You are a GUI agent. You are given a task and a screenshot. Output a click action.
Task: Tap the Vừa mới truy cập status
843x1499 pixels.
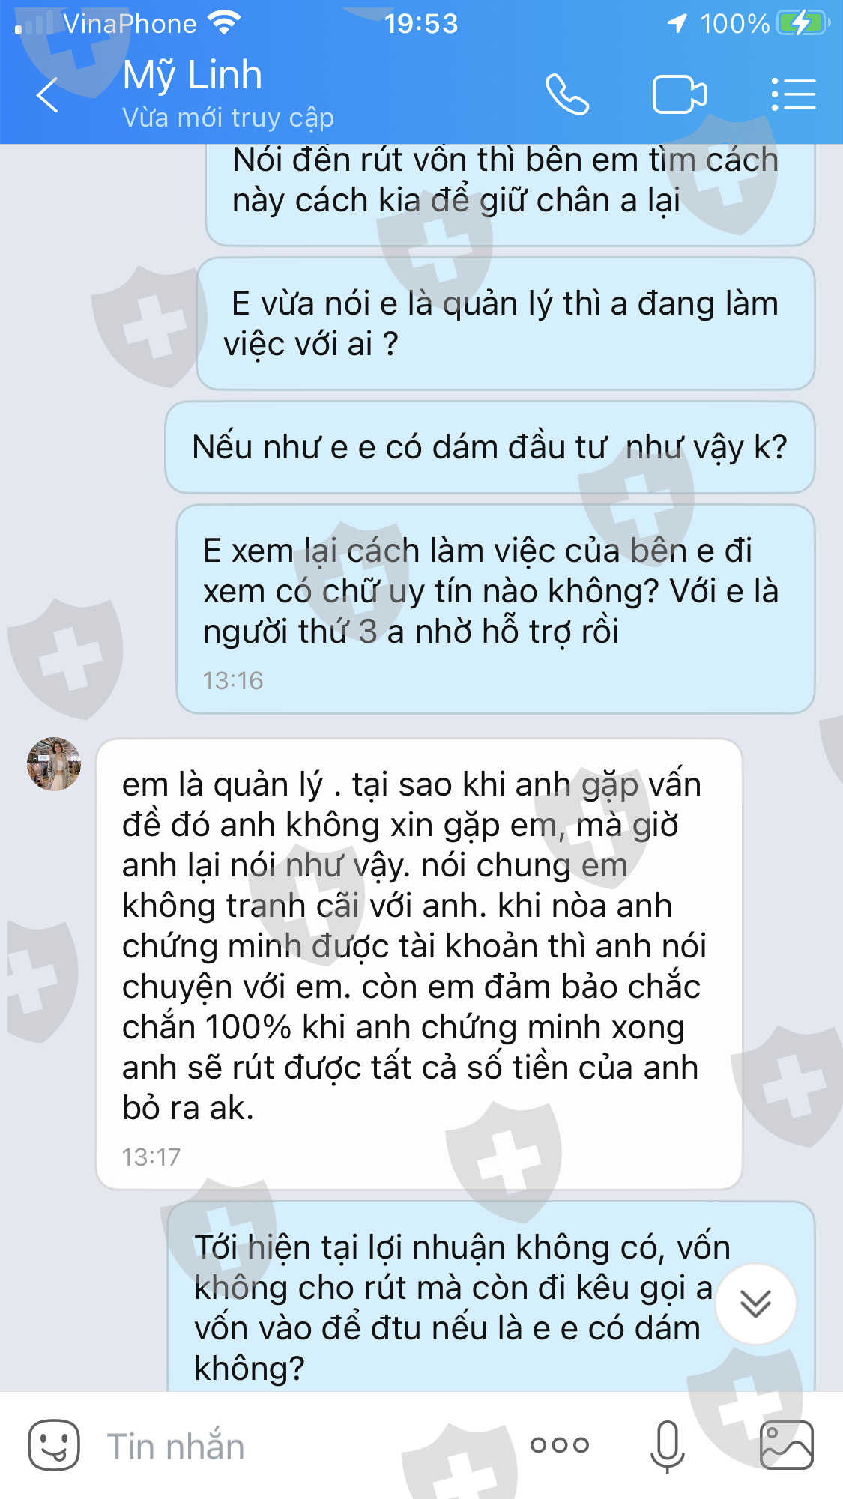click(x=228, y=118)
